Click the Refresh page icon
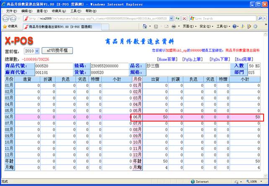The width and height of the screenshot is (269, 186). pos(177,18)
